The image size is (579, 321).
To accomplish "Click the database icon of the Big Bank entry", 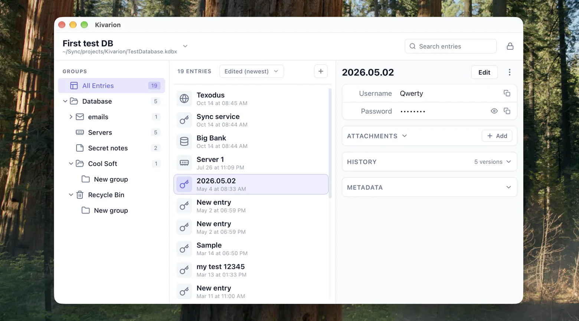I will pyautogui.click(x=184, y=142).
